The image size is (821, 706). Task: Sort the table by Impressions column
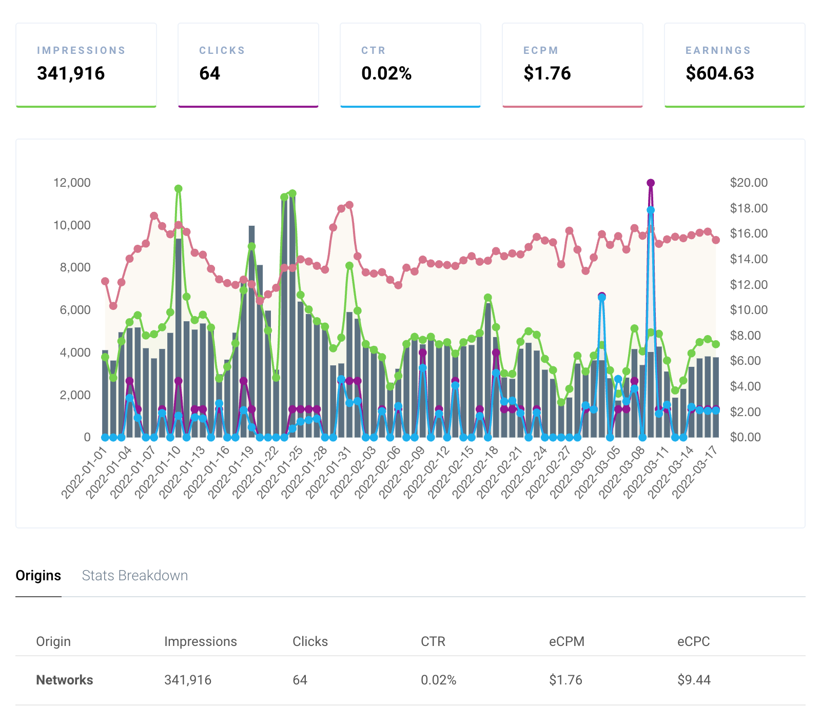(201, 641)
